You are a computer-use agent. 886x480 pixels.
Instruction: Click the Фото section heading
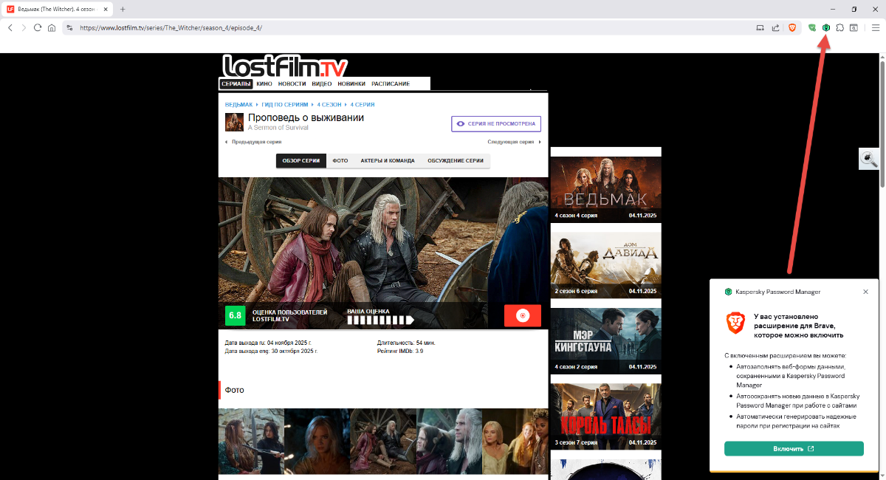234,390
